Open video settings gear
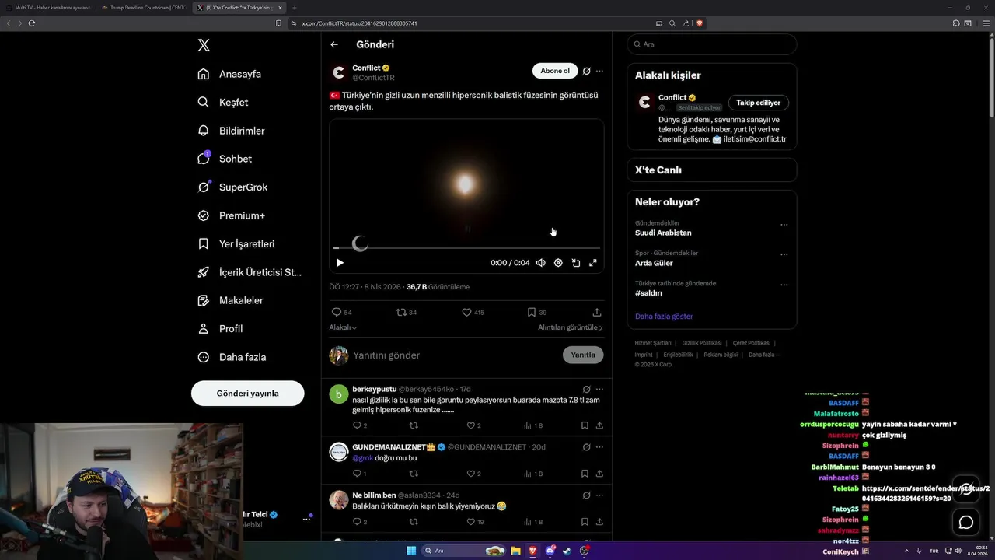Viewport: 995px width, 560px height. tap(558, 263)
